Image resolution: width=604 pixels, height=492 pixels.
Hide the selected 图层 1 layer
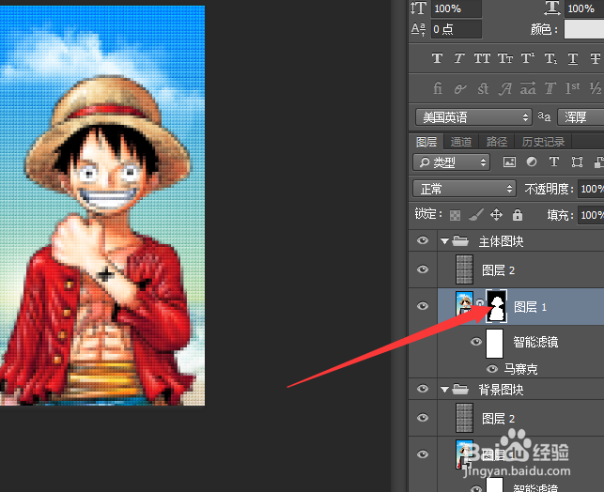point(423,306)
